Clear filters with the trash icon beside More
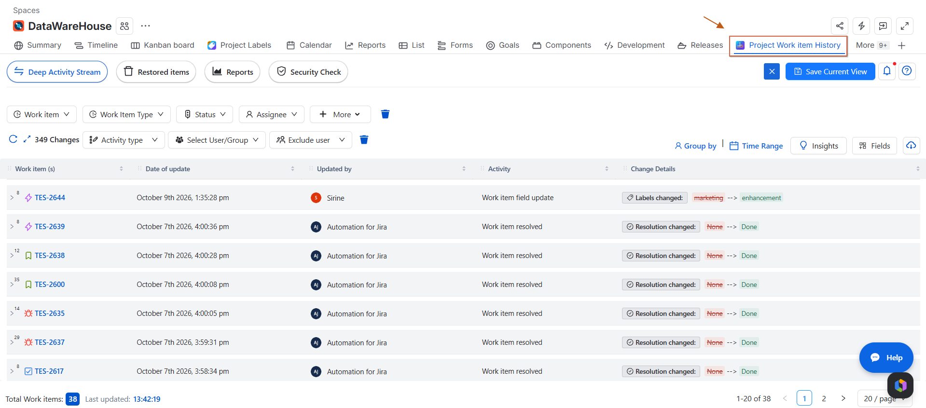This screenshot has height=408, width=926. coord(385,114)
